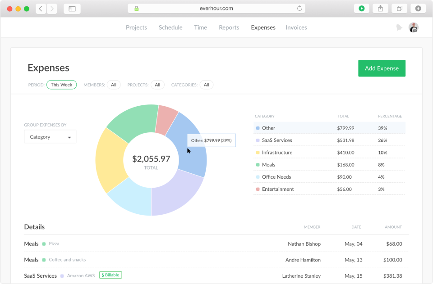Select the SaaS Services category row
433x284 pixels.
pos(329,140)
